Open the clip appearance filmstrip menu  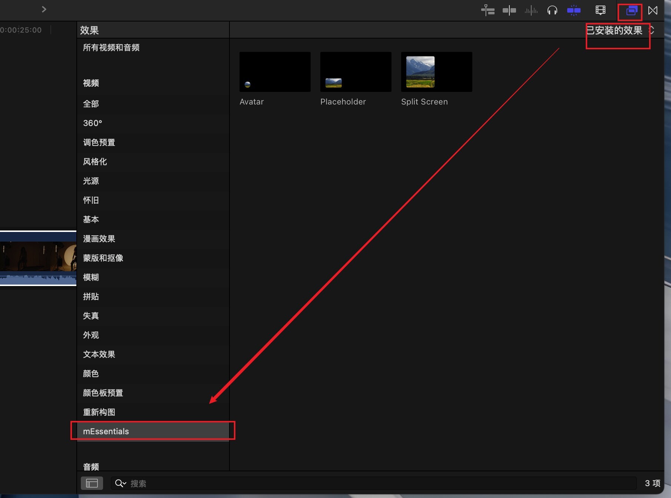click(x=601, y=10)
